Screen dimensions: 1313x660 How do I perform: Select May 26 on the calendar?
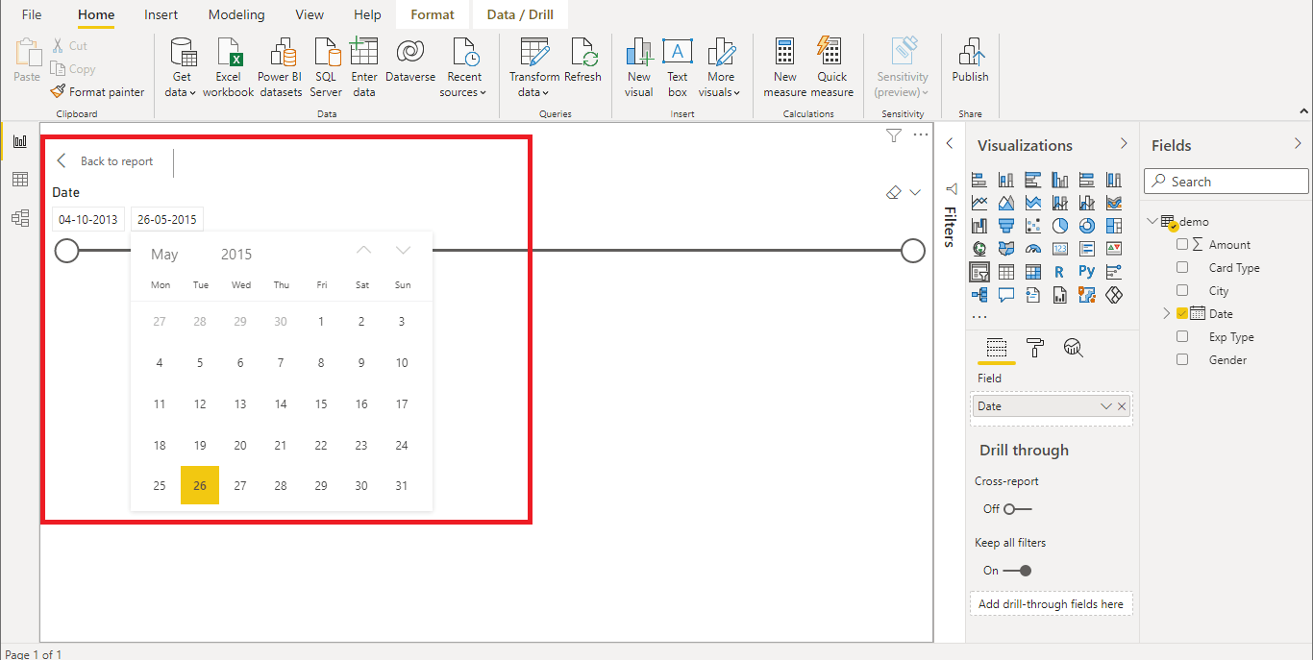point(199,485)
